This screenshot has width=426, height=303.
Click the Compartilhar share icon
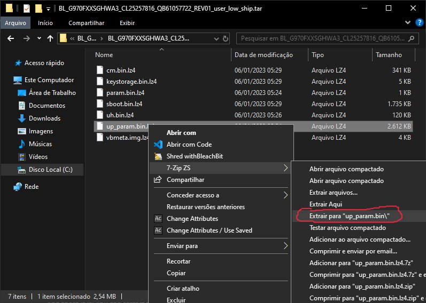(158, 180)
